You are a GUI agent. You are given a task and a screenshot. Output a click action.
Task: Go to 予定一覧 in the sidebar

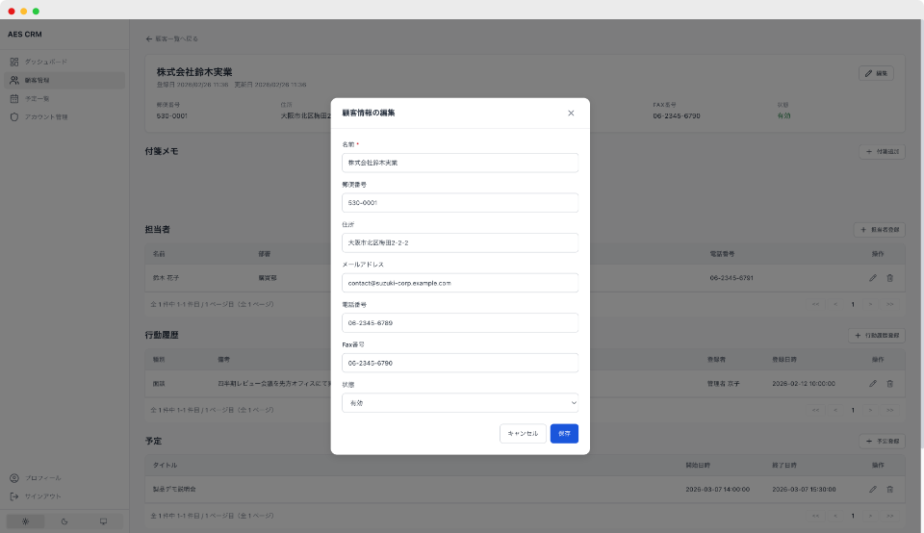[x=43, y=98]
